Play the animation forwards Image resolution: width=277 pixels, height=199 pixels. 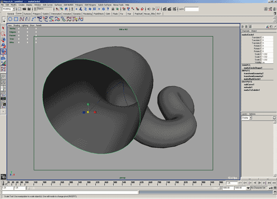[x=260, y=183]
